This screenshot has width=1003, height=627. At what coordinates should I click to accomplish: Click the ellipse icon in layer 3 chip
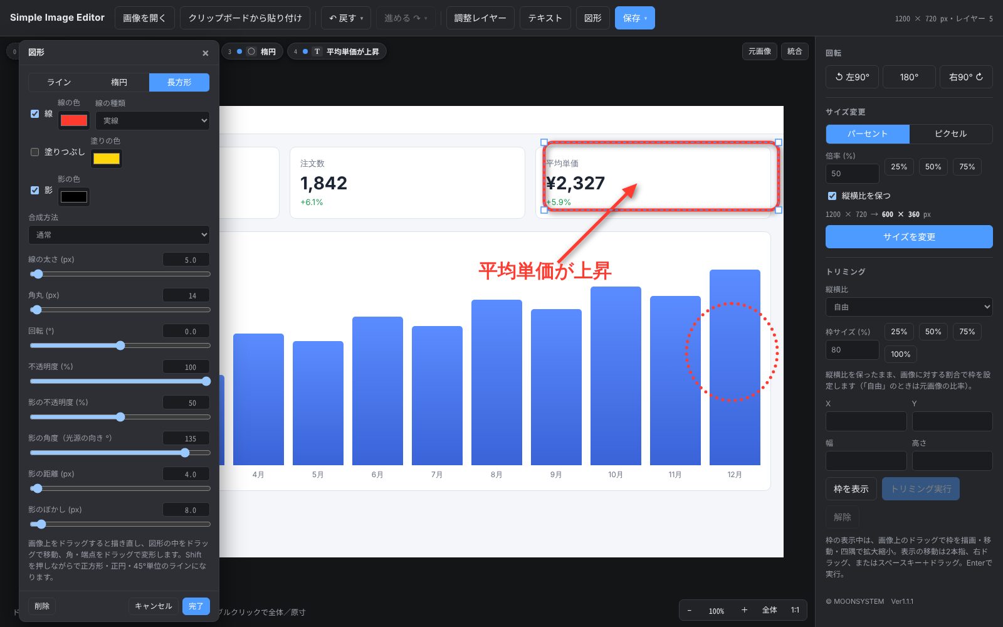pos(251,51)
